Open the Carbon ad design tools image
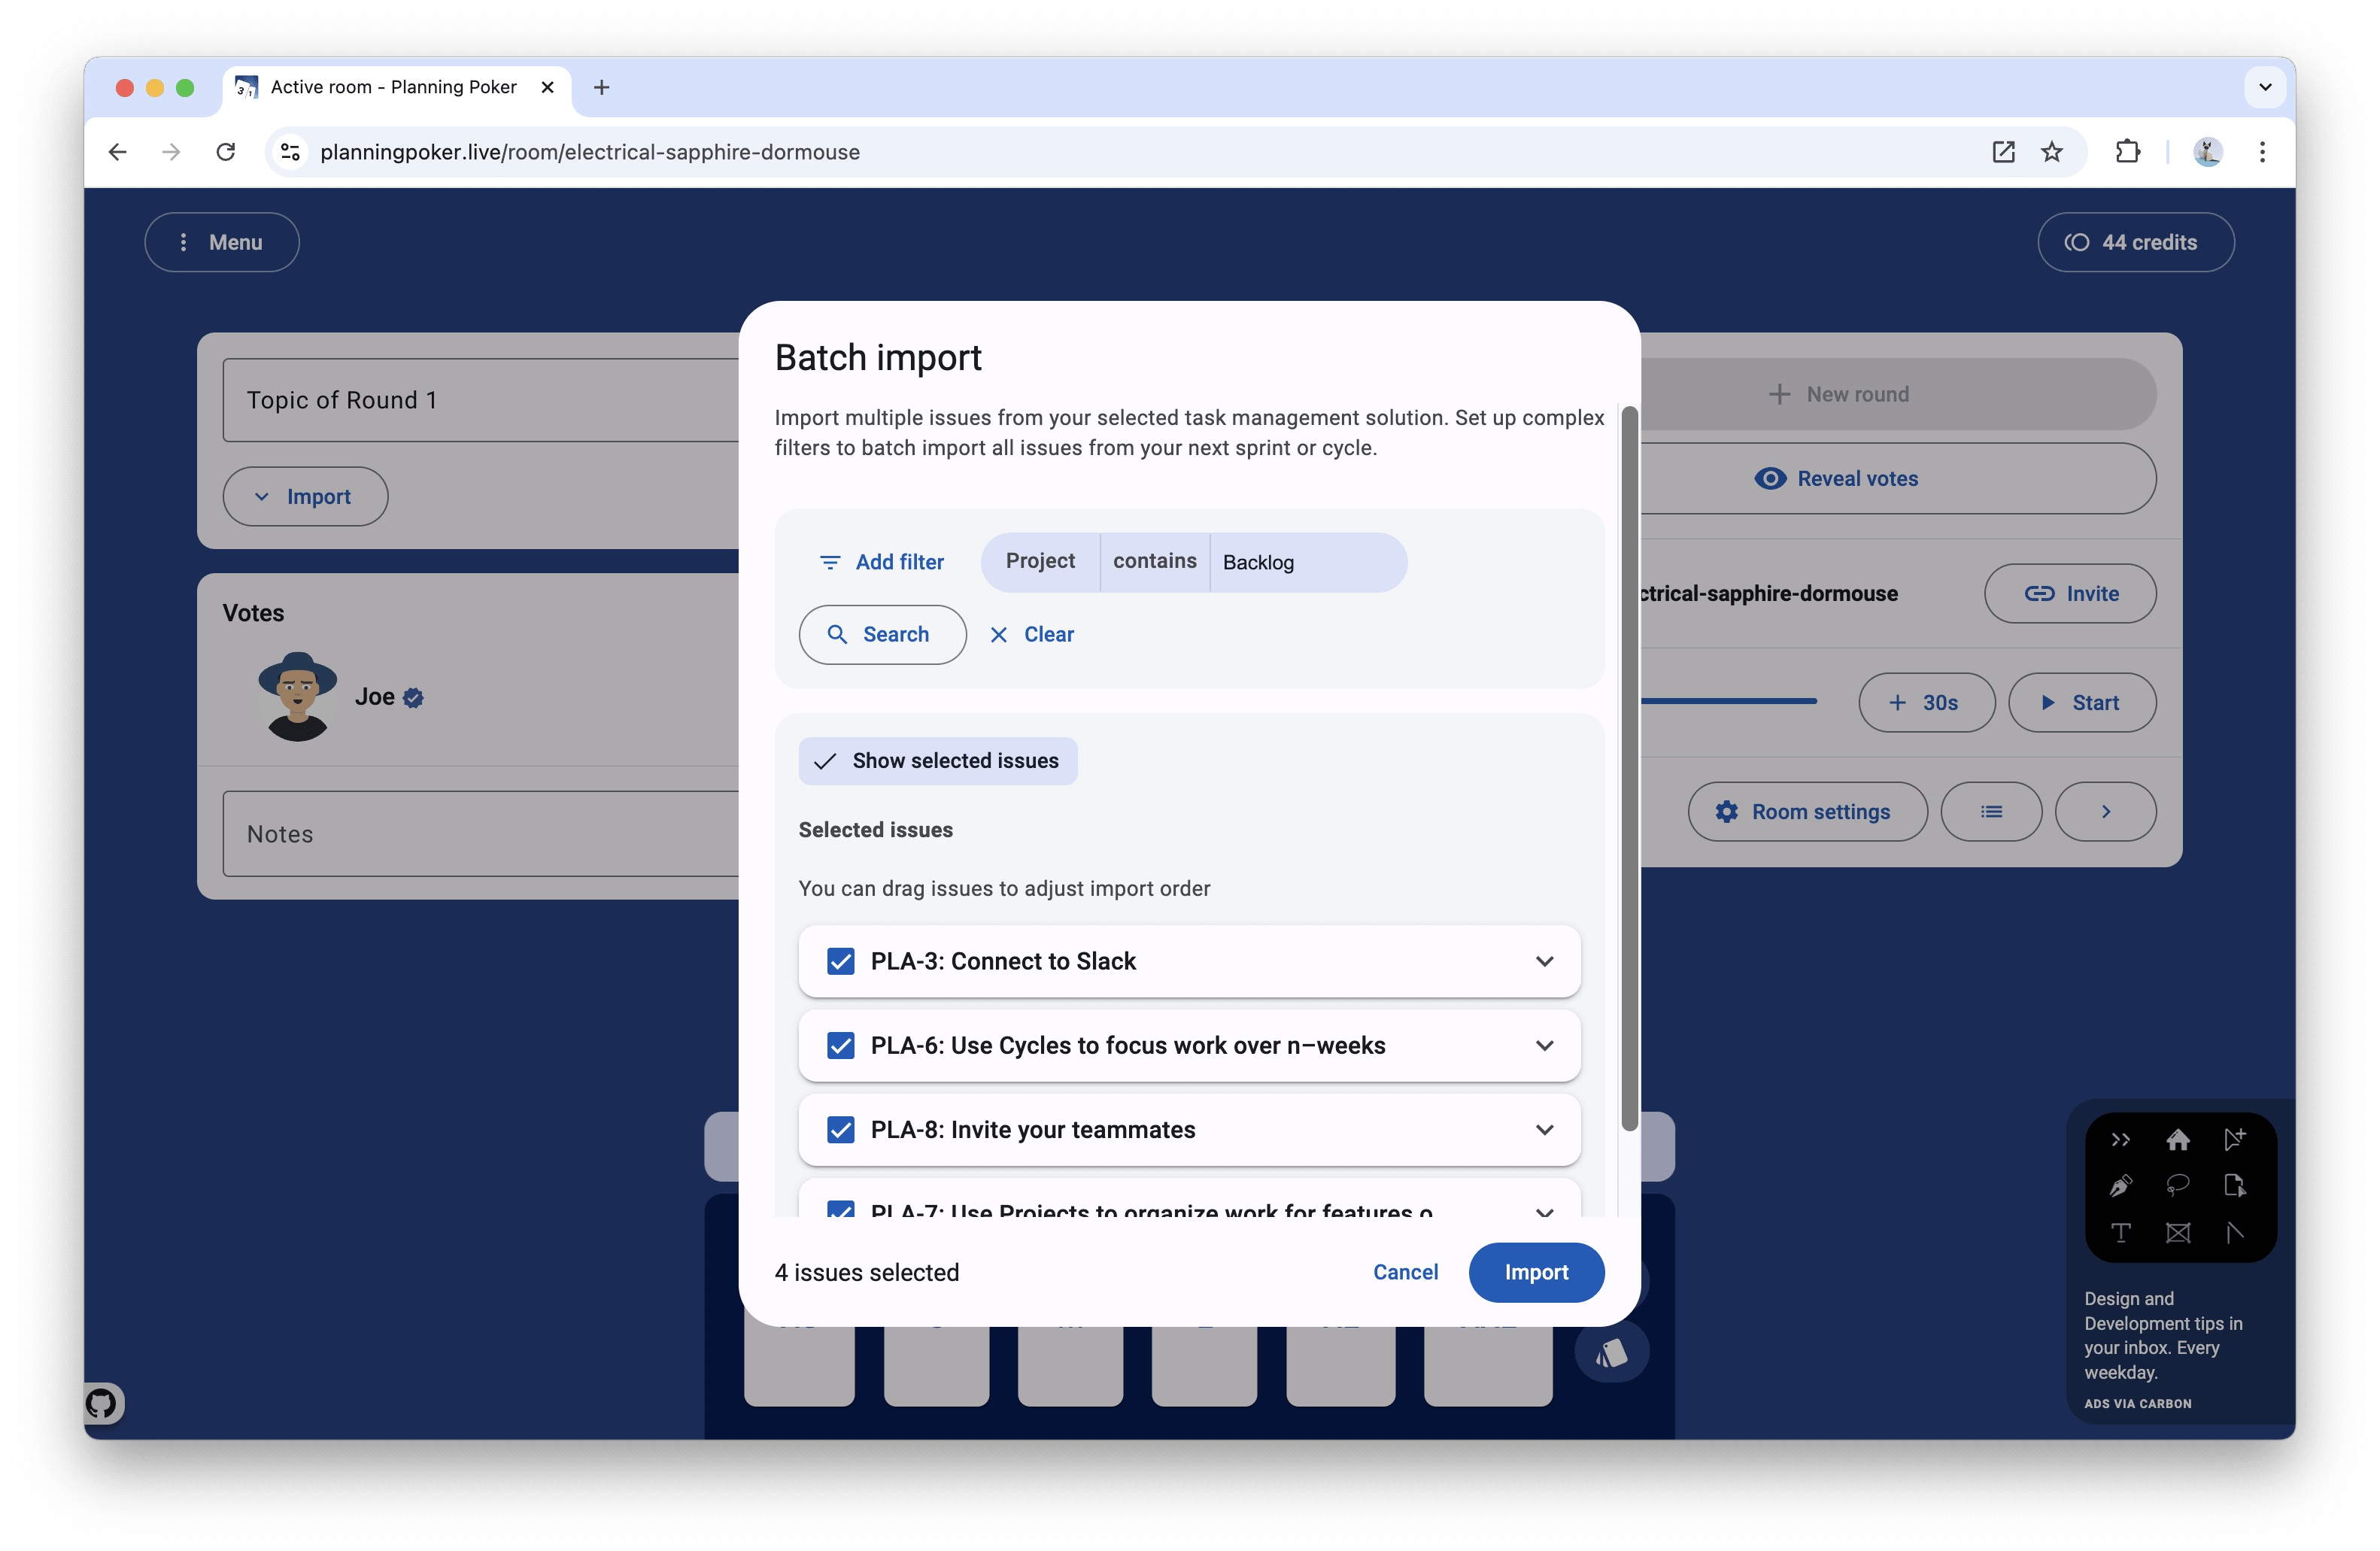The image size is (2380, 1551). [x=2180, y=1187]
